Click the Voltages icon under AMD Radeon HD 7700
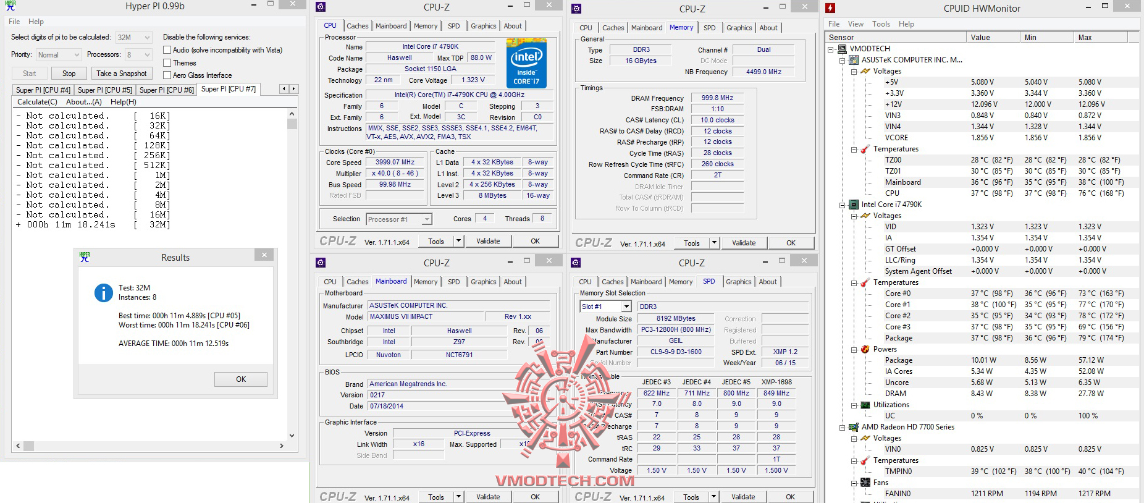Viewport: 1144px width, 503px height. [865, 438]
